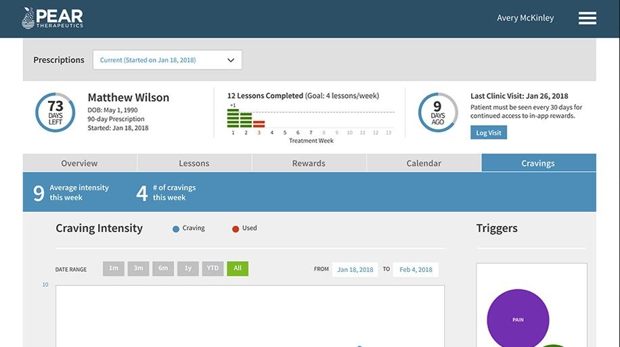Select the 1m date range

point(114,269)
